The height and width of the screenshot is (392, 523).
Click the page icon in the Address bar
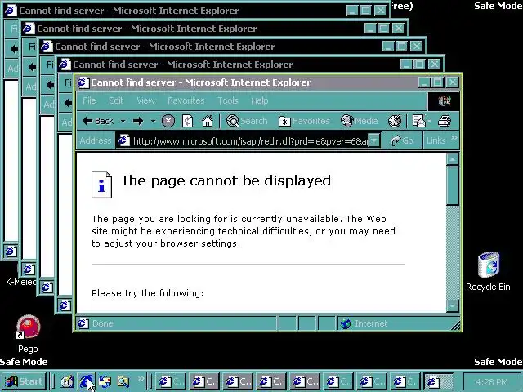[123, 140]
